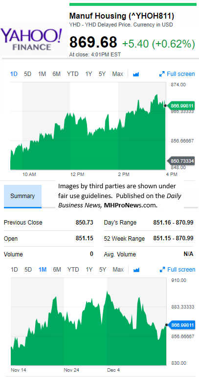
Task: Click the Dec 4 axis label on the lower chart
Action: (113, 370)
